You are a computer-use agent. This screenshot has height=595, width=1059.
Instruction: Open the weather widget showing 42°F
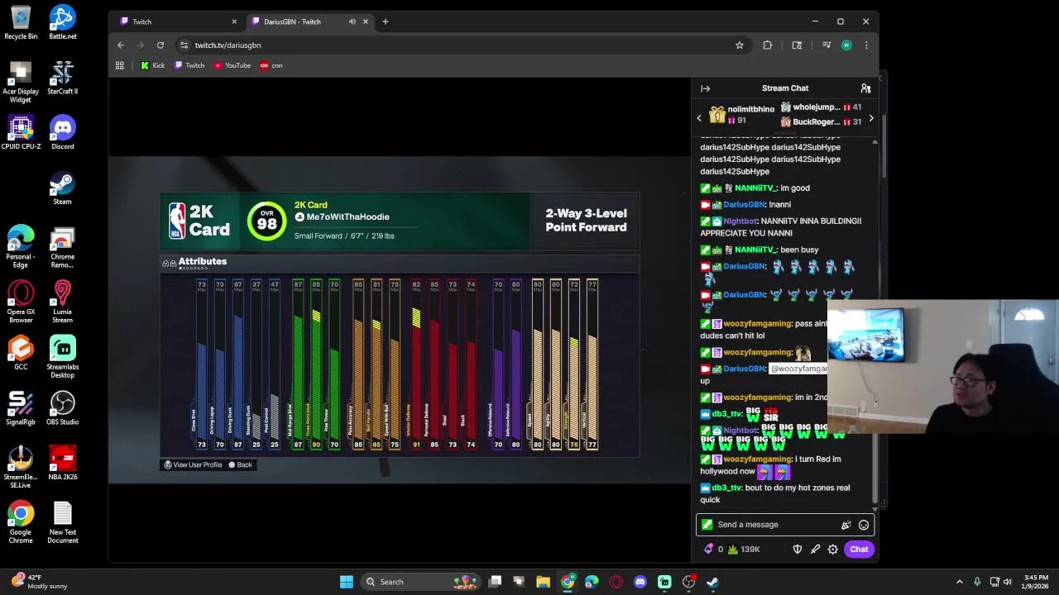tap(40, 582)
